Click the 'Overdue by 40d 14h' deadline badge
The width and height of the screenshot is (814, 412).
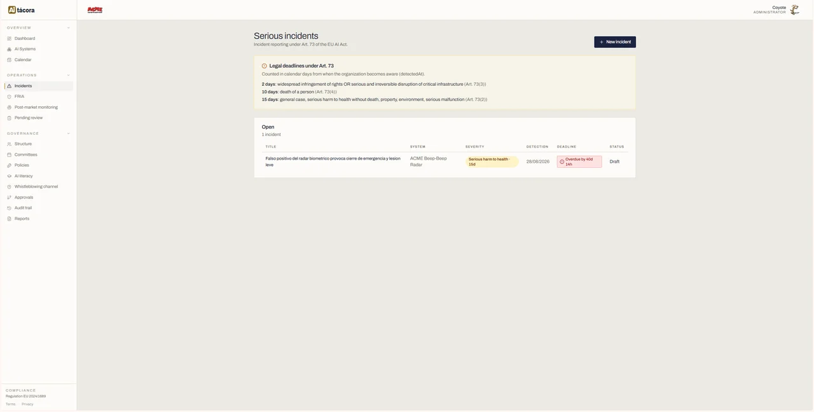click(x=579, y=161)
